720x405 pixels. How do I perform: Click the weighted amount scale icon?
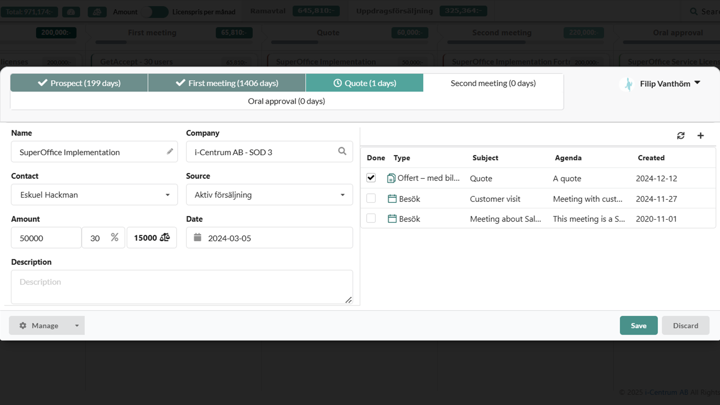point(165,237)
